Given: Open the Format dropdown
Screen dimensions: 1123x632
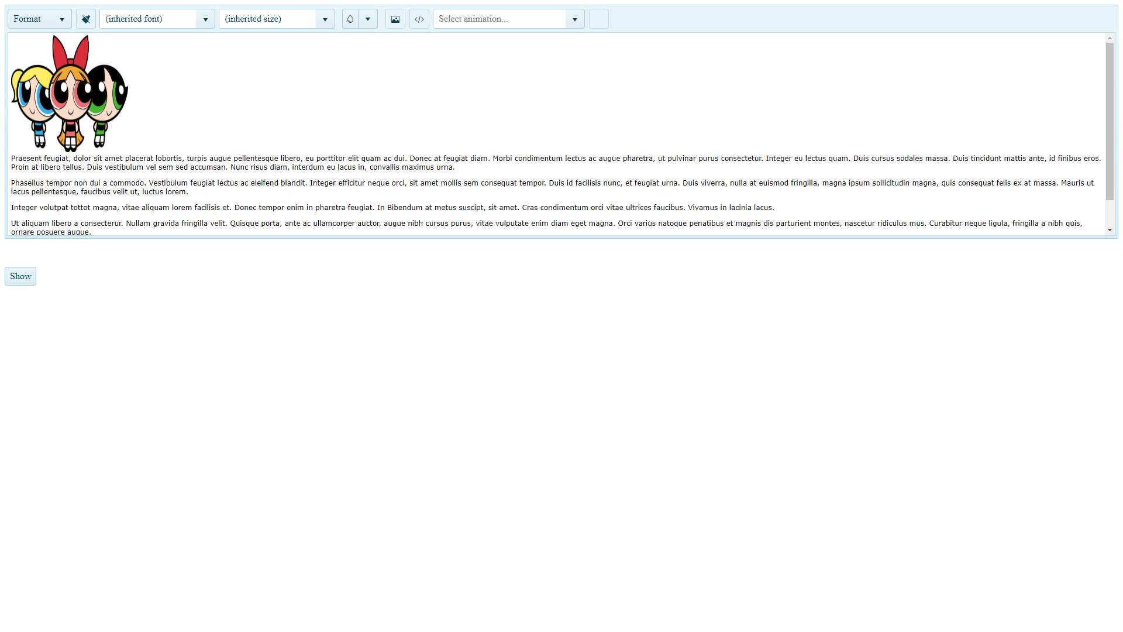Looking at the screenshot, I should coord(39,19).
